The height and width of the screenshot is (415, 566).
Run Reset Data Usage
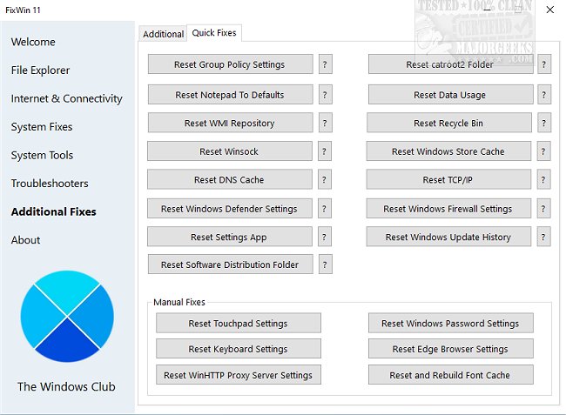point(450,95)
